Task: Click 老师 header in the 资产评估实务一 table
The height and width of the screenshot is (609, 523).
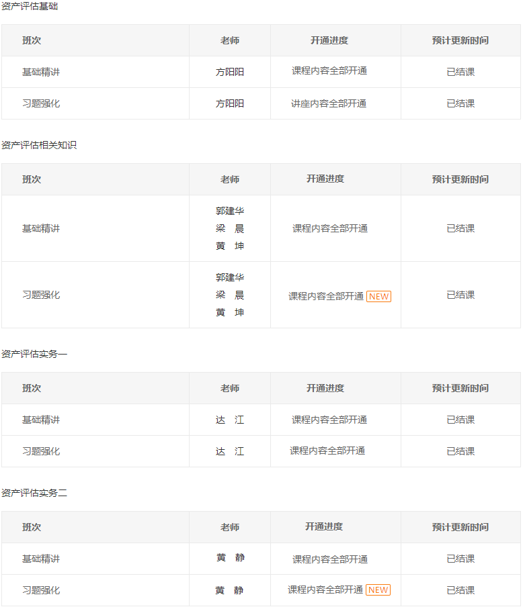Action: pos(230,388)
